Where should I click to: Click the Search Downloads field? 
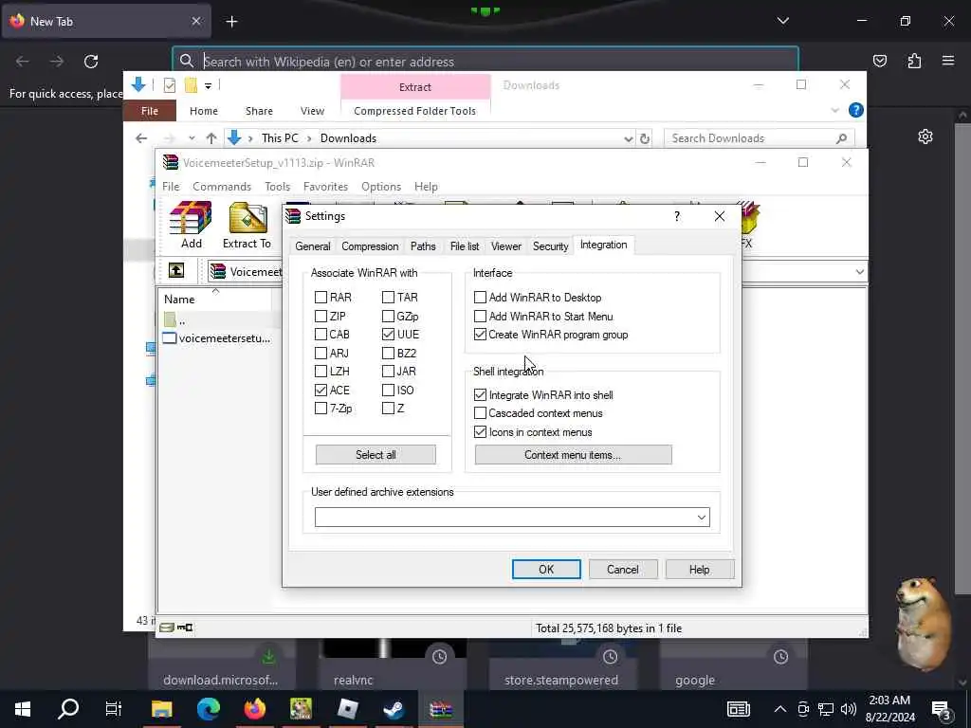(x=760, y=138)
